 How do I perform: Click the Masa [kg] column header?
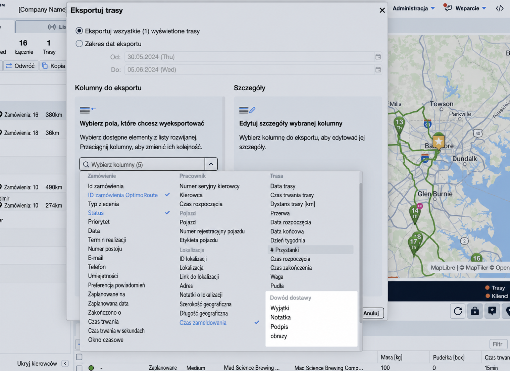click(392, 358)
